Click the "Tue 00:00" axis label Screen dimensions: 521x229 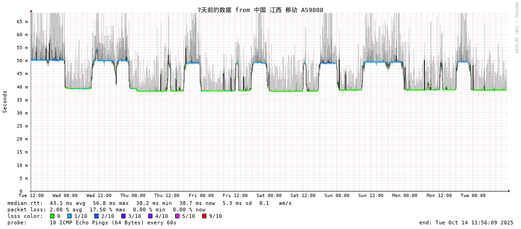[x=473, y=196]
